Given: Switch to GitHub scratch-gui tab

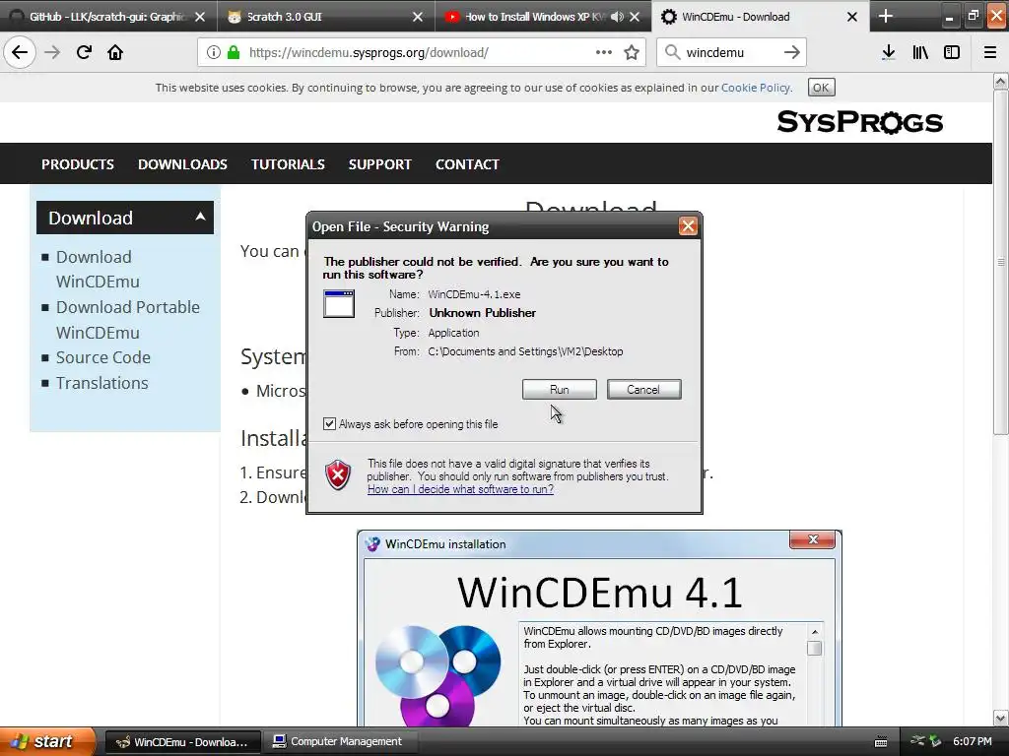Looking at the screenshot, I should (107, 17).
